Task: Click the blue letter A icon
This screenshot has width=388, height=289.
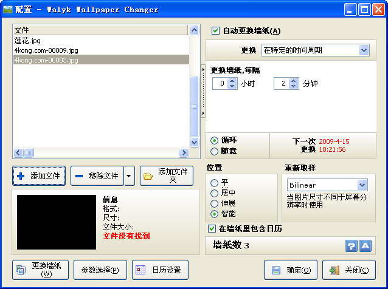Action: click(x=365, y=246)
